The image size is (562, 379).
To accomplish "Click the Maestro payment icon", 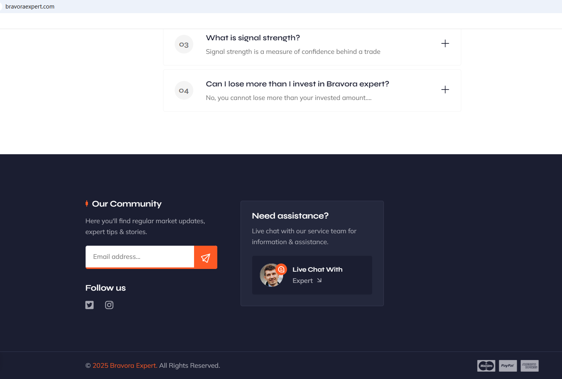I will (x=486, y=366).
